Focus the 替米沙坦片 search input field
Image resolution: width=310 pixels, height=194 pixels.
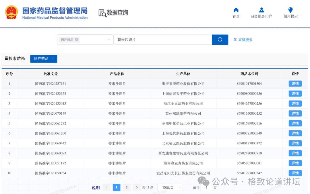pyautogui.click(x=163, y=40)
